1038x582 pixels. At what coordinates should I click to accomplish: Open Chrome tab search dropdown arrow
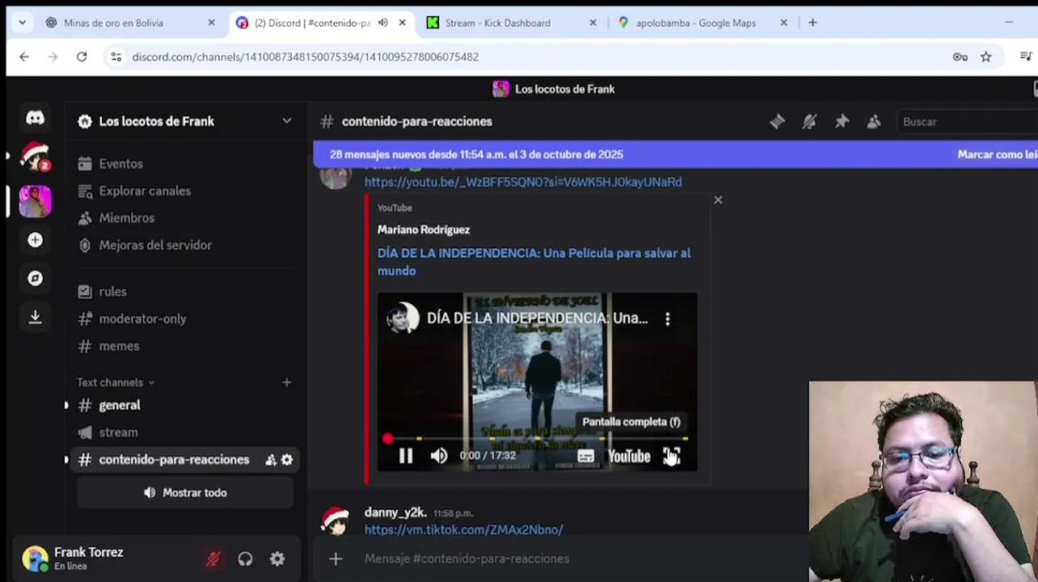tap(22, 23)
